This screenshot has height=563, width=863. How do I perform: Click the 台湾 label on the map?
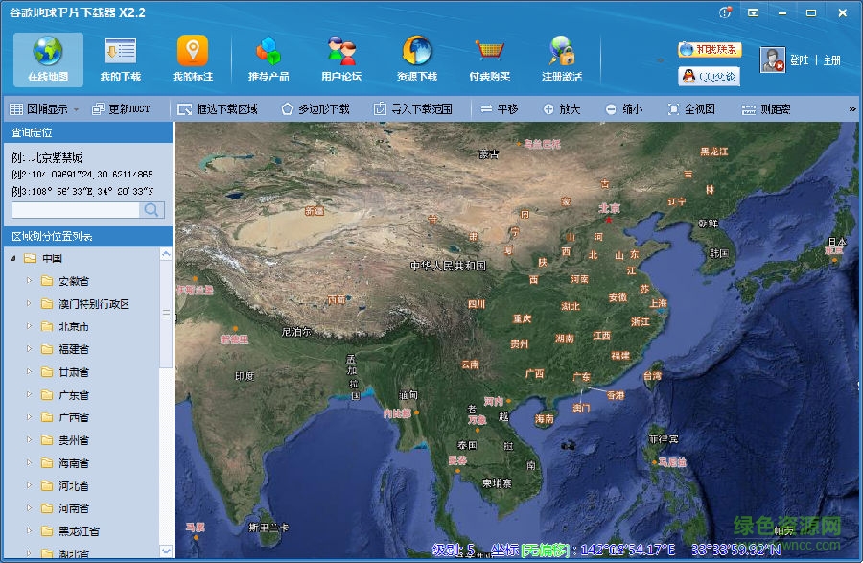[x=653, y=376]
